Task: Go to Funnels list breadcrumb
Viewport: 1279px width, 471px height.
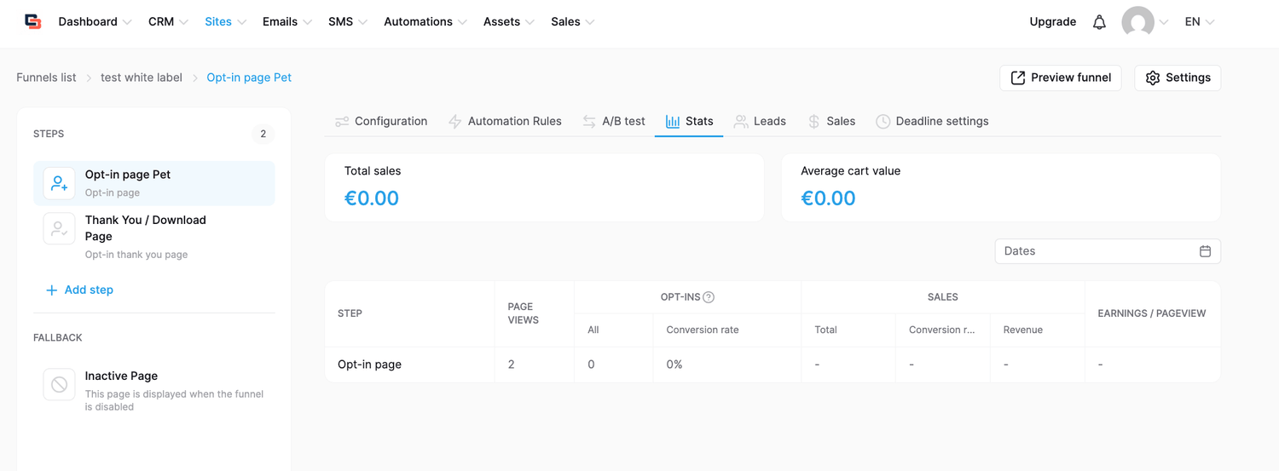Action: tap(46, 78)
